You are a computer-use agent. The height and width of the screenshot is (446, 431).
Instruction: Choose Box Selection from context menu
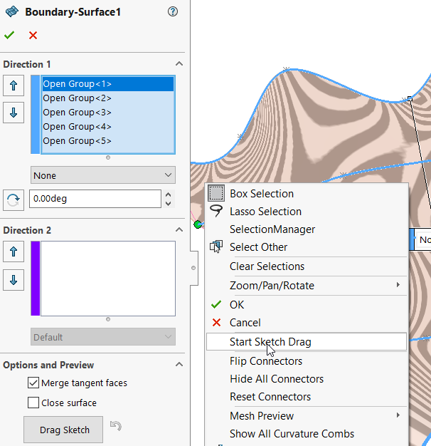pos(307,194)
